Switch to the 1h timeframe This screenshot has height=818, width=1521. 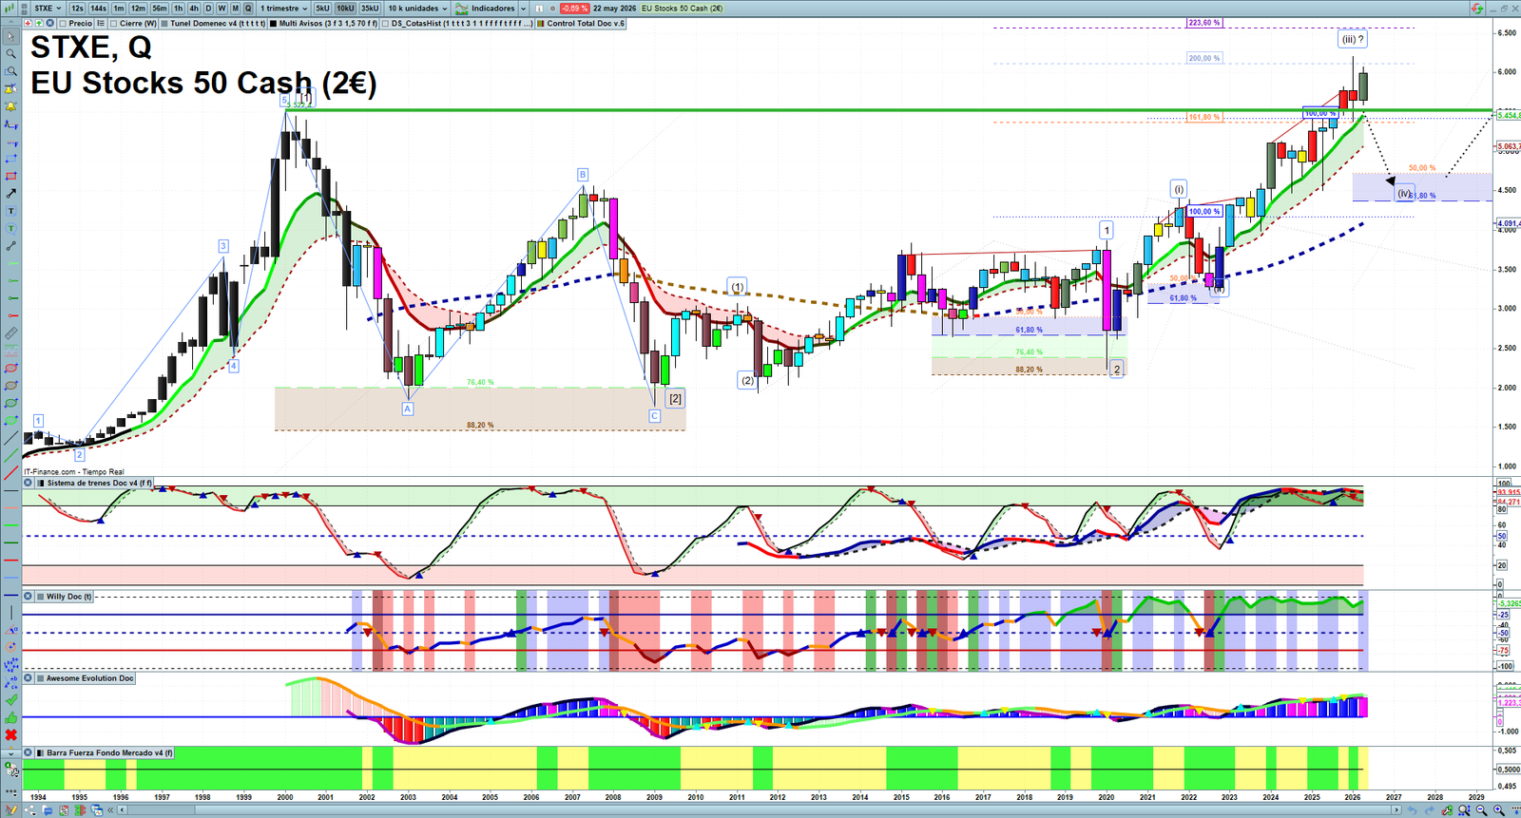(x=178, y=9)
